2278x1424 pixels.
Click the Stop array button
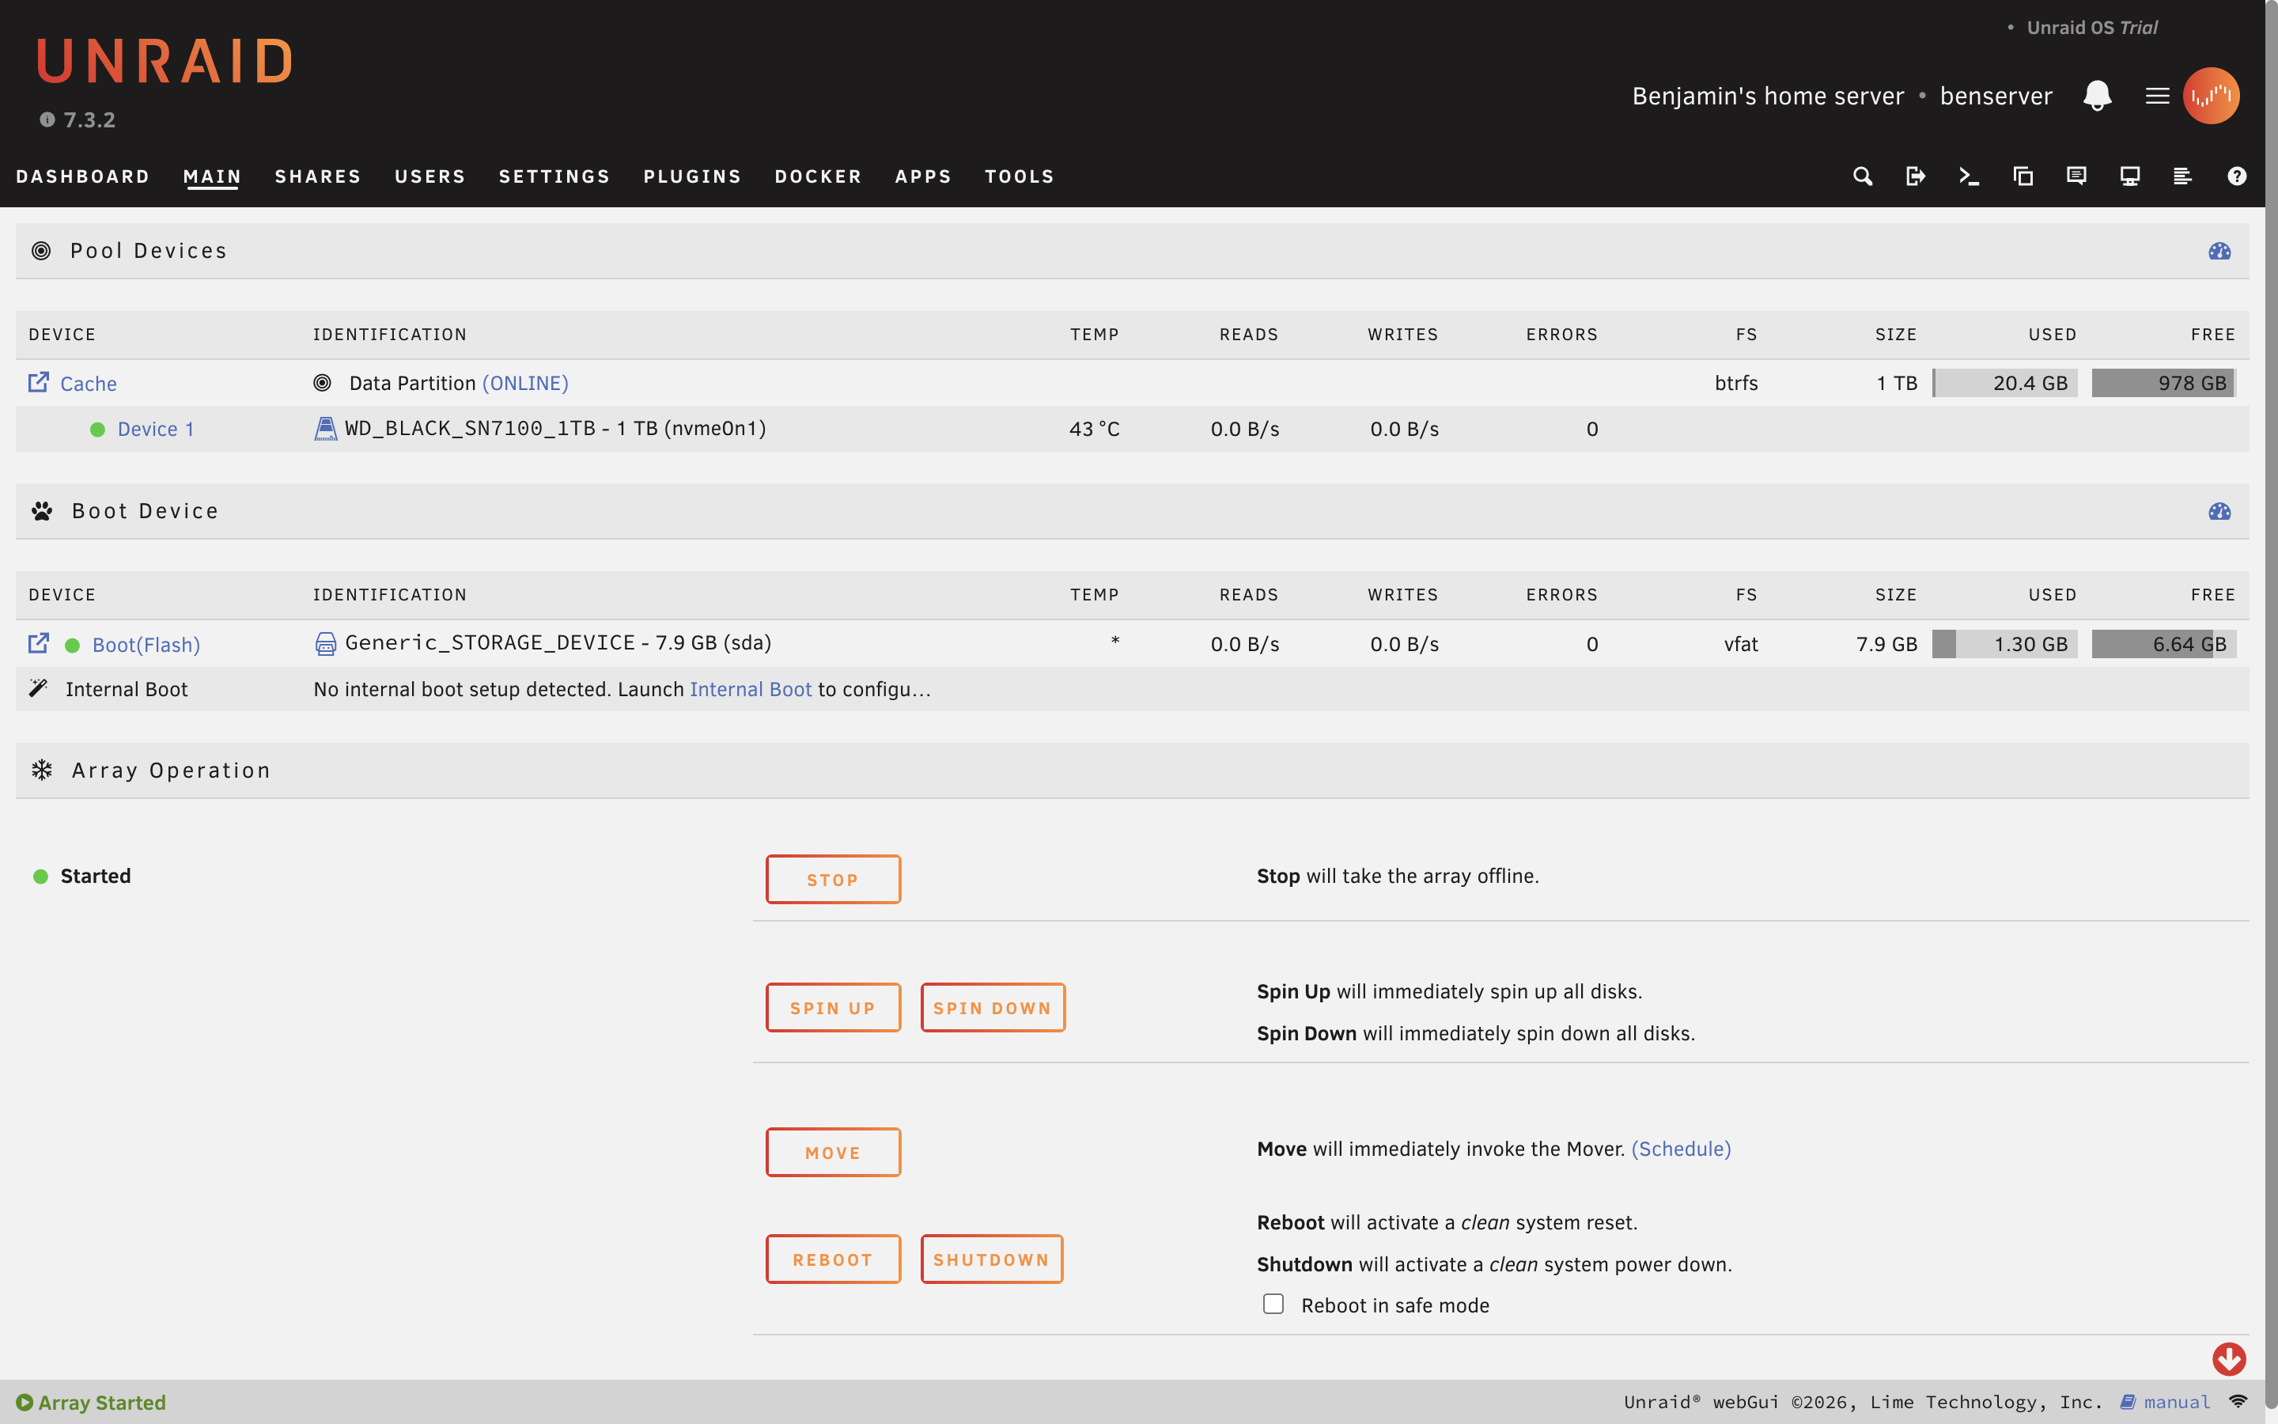point(833,879)
